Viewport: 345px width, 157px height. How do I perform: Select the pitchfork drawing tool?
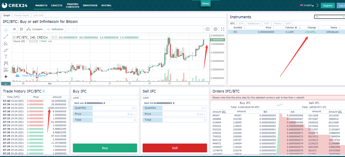coord(6,43)
